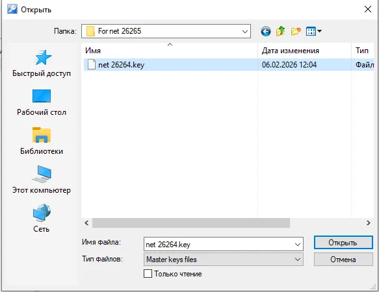
Task: Click the Отмена button
Action: [x=343, y=260]
